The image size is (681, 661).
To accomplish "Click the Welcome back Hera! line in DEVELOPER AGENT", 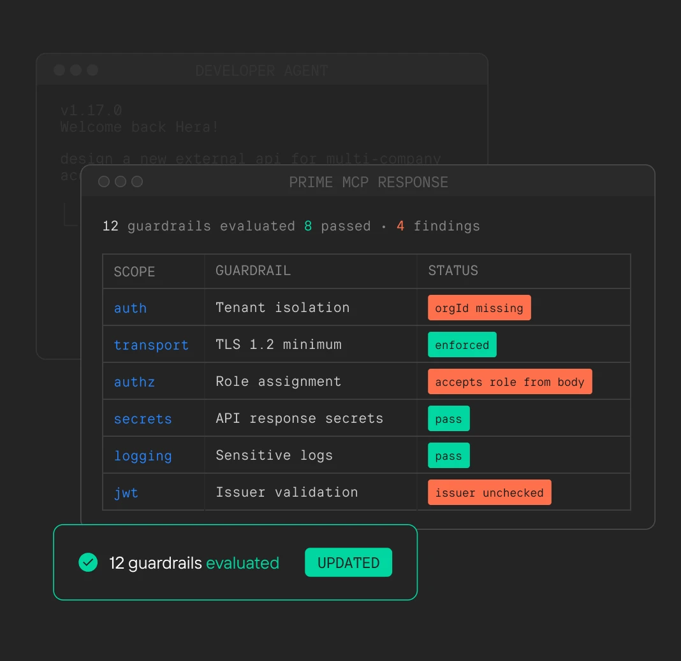I will click(x=139, y=127).
